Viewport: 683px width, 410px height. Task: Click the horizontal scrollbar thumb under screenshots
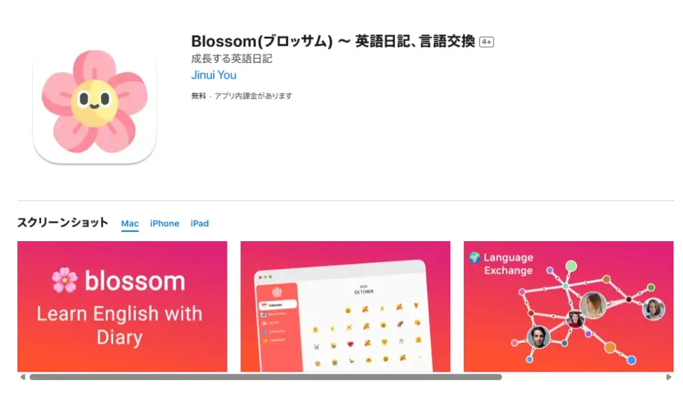click(266, 377)
